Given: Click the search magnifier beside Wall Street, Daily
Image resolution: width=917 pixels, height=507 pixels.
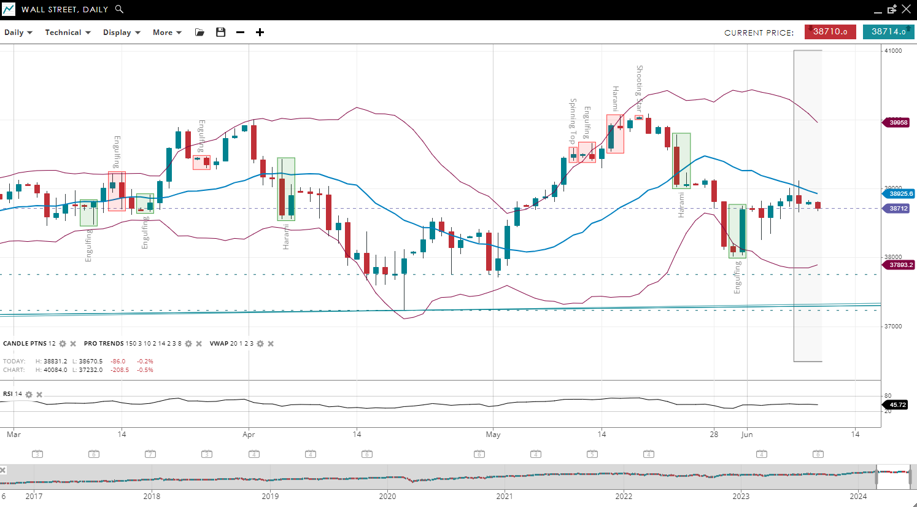Looking at the screenshot, I should click(119, 9).
